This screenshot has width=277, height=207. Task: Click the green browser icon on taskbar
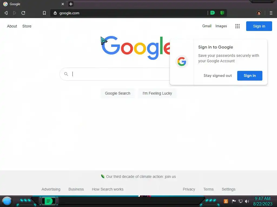48,201
